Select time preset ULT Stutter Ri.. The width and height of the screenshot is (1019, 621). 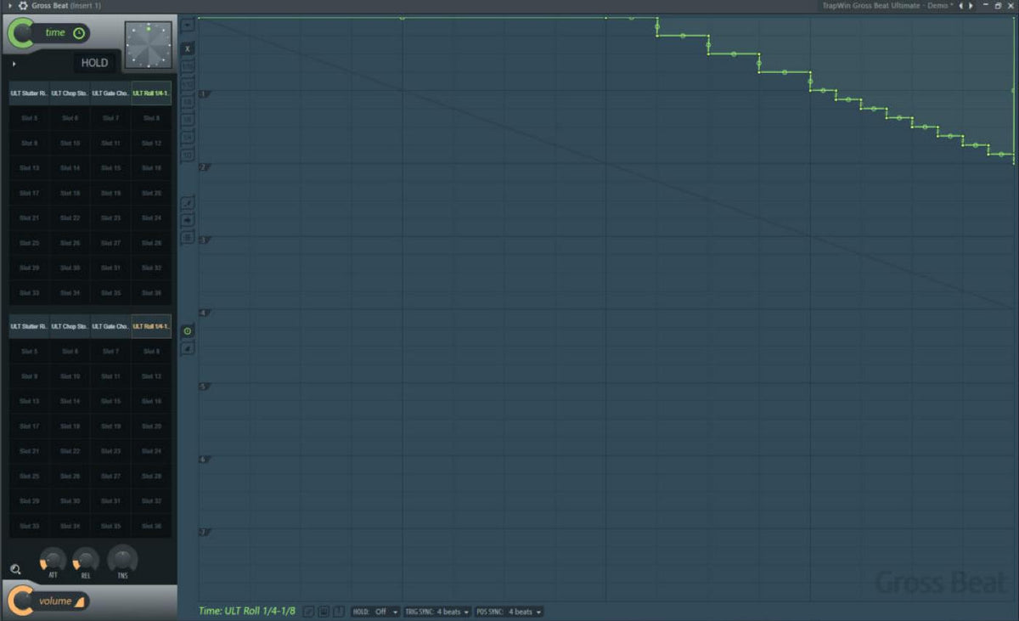click(x=29, y=93)
